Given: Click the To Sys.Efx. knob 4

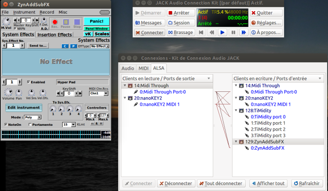Looking at the screenshot, I should pyautogui.click(x=78, y=109).
